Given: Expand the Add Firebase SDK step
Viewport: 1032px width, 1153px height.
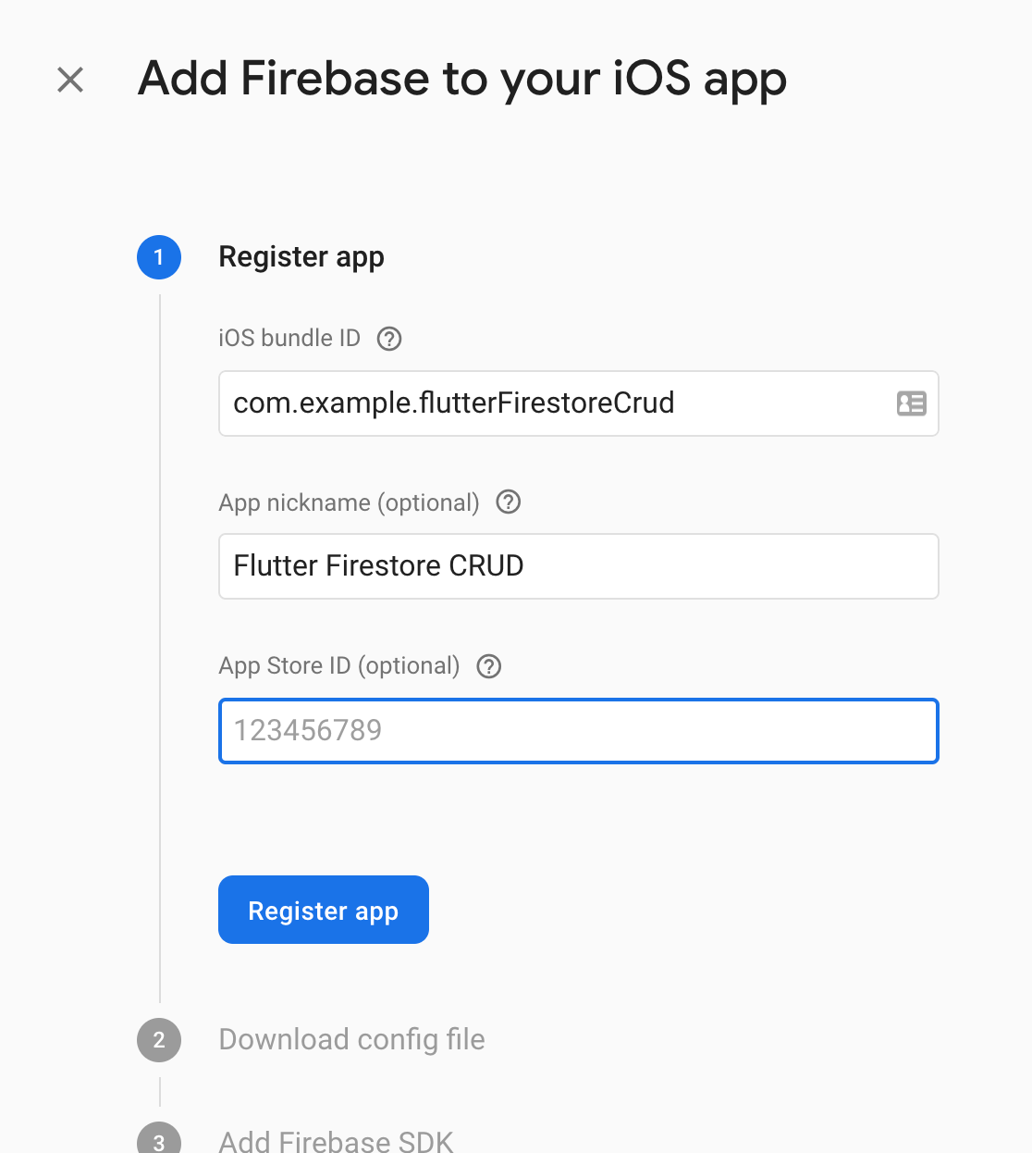Looking at the screenshot, I should point(336,1141).
